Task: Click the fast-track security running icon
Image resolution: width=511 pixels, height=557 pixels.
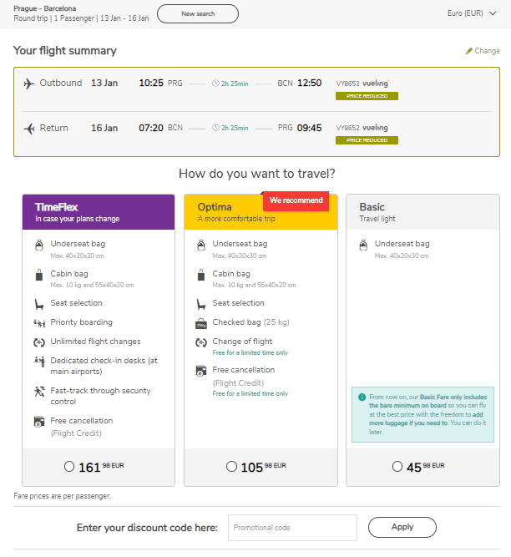Action: click(39, 392)
